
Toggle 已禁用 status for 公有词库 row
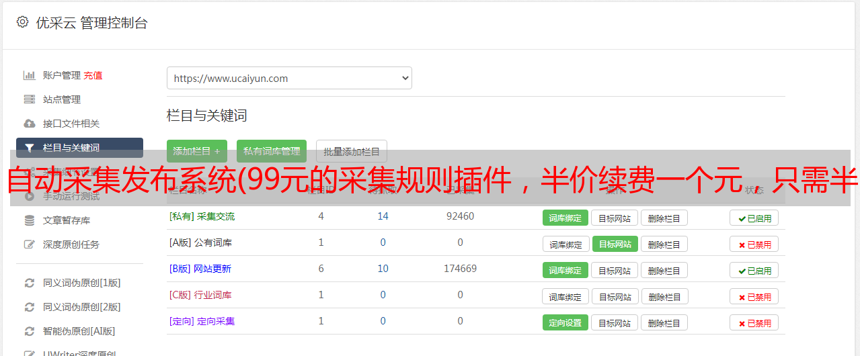(x=754, y=244)
